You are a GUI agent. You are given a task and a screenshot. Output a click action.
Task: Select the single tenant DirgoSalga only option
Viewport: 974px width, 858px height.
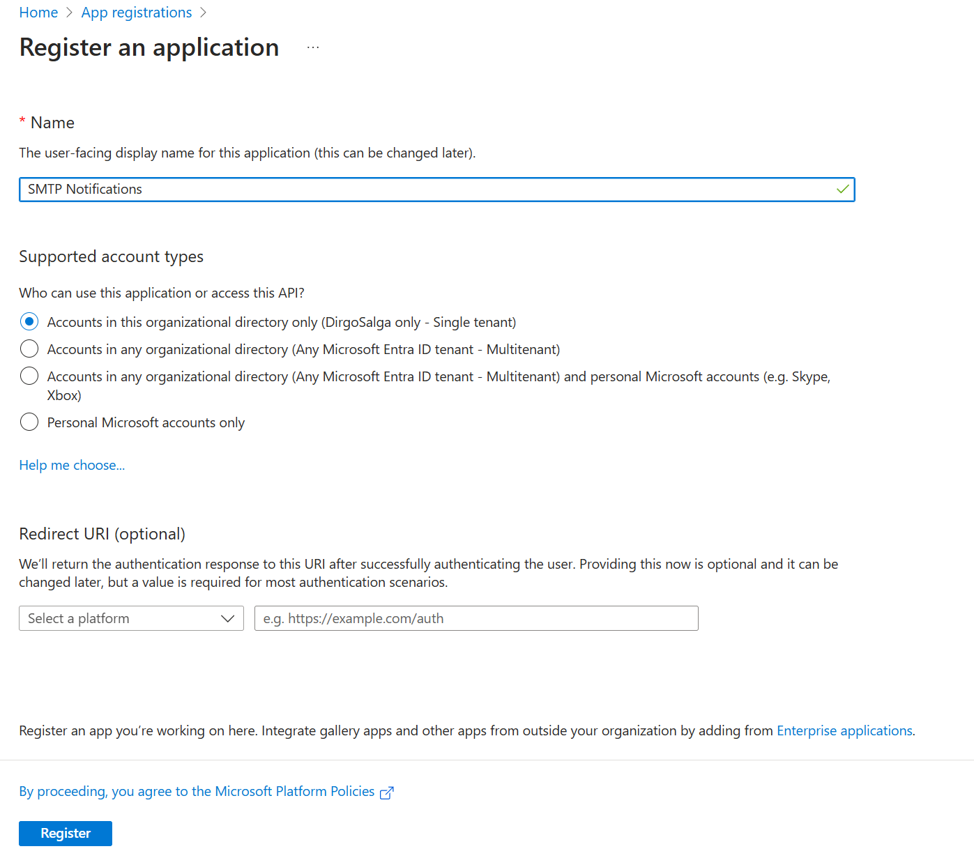pos(29,322)
